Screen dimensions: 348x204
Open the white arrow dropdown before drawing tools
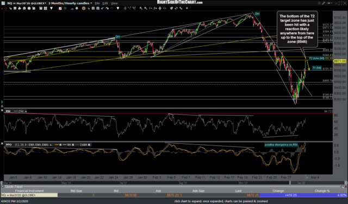tap(118, 9)
